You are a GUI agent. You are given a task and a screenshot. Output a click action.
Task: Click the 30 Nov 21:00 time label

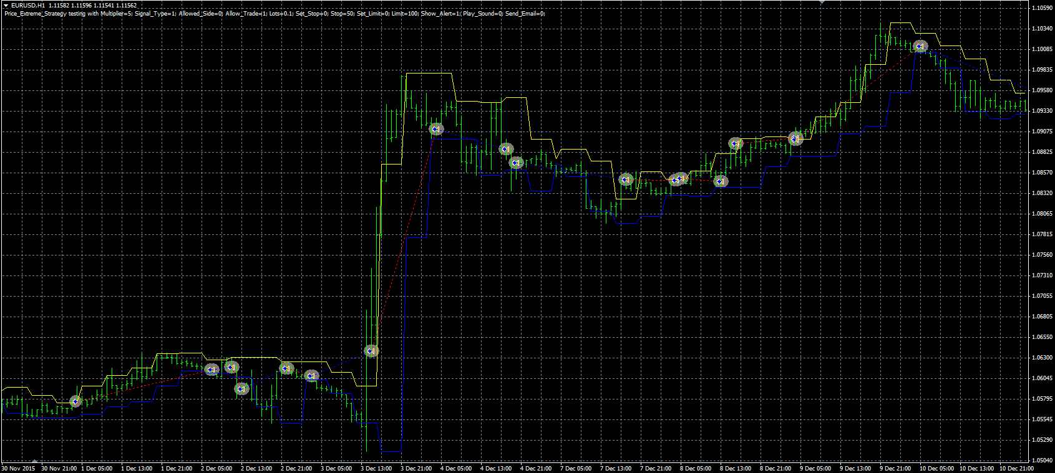(59, 469)
